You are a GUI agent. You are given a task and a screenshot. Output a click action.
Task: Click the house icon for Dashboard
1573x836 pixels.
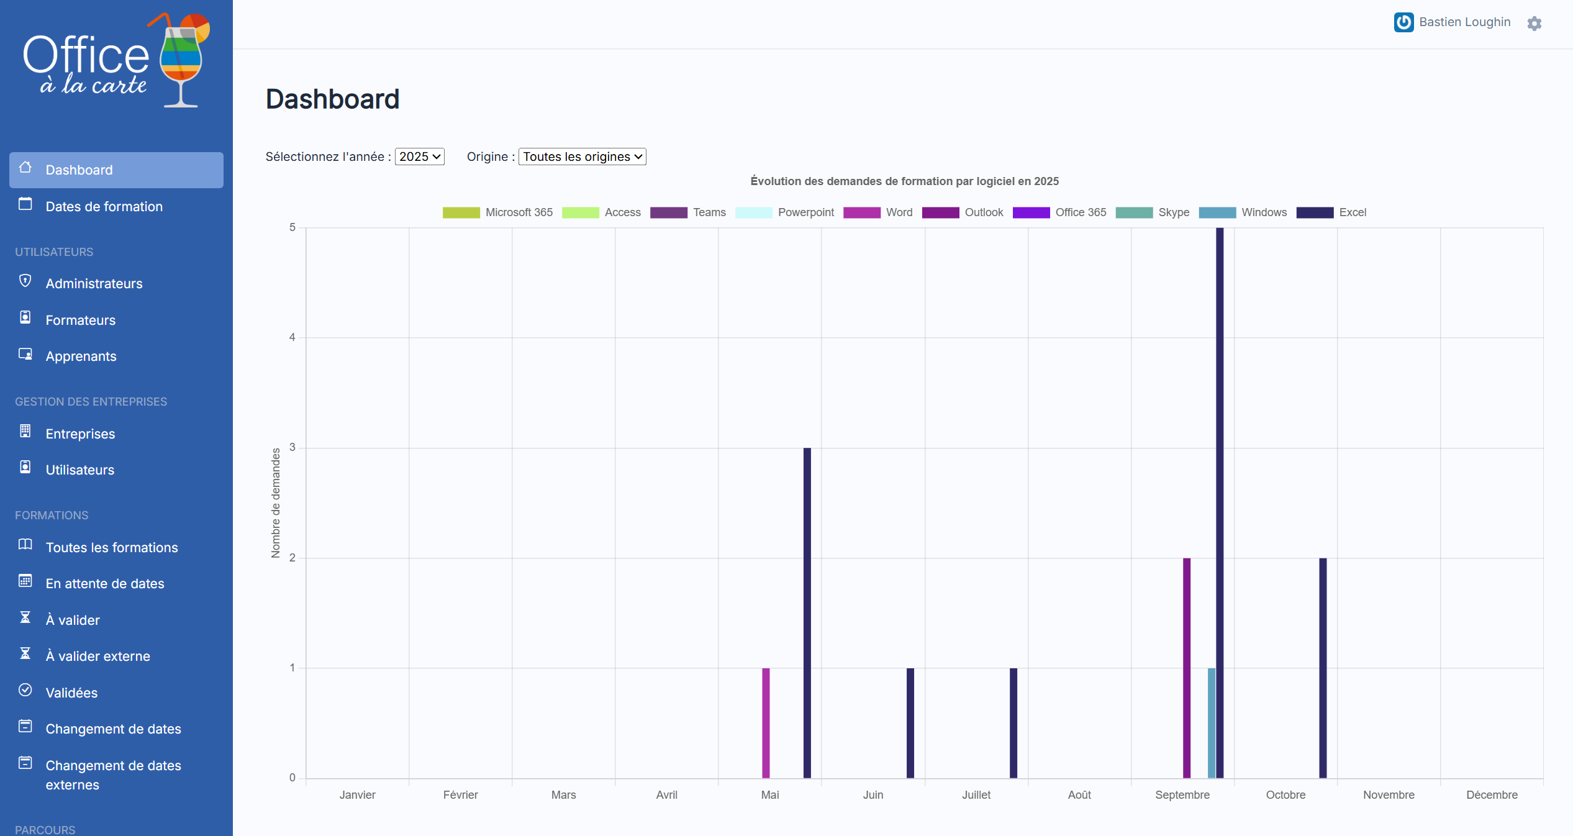click(25, 167)
